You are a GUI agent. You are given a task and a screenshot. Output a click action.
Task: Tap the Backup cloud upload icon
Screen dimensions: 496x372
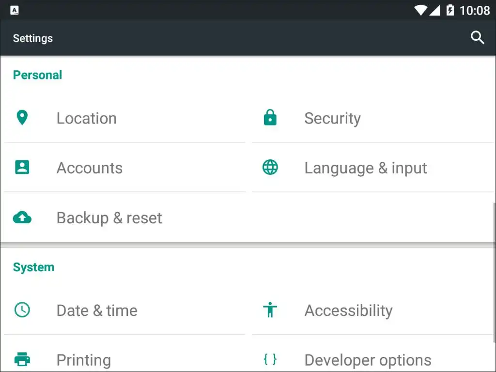22,218
